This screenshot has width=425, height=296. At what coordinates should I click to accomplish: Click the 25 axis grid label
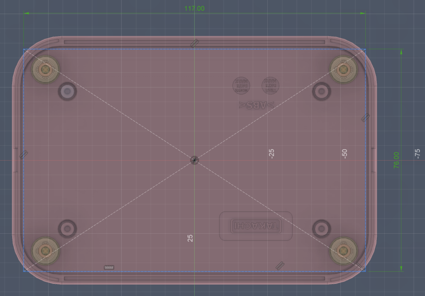pyautogui.click(x=190, y=238)
